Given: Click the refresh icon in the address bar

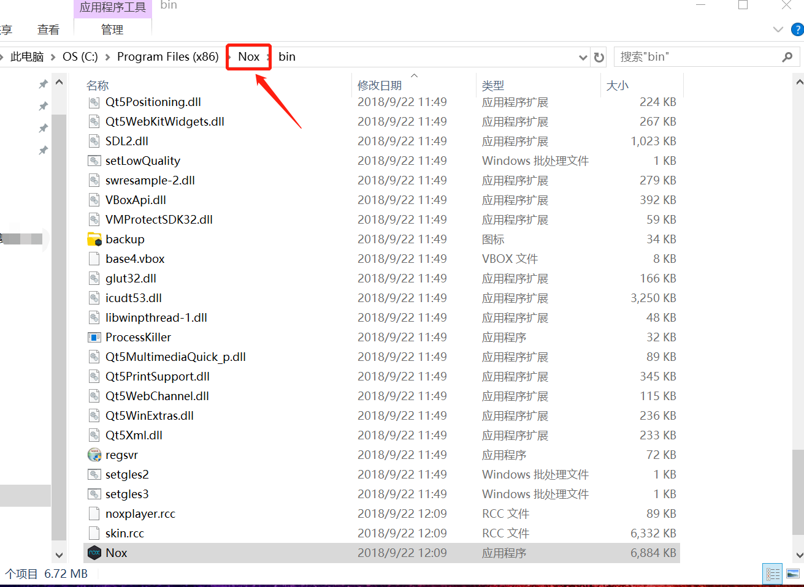Looking at the screenshot, I should [x=599, y=56].
